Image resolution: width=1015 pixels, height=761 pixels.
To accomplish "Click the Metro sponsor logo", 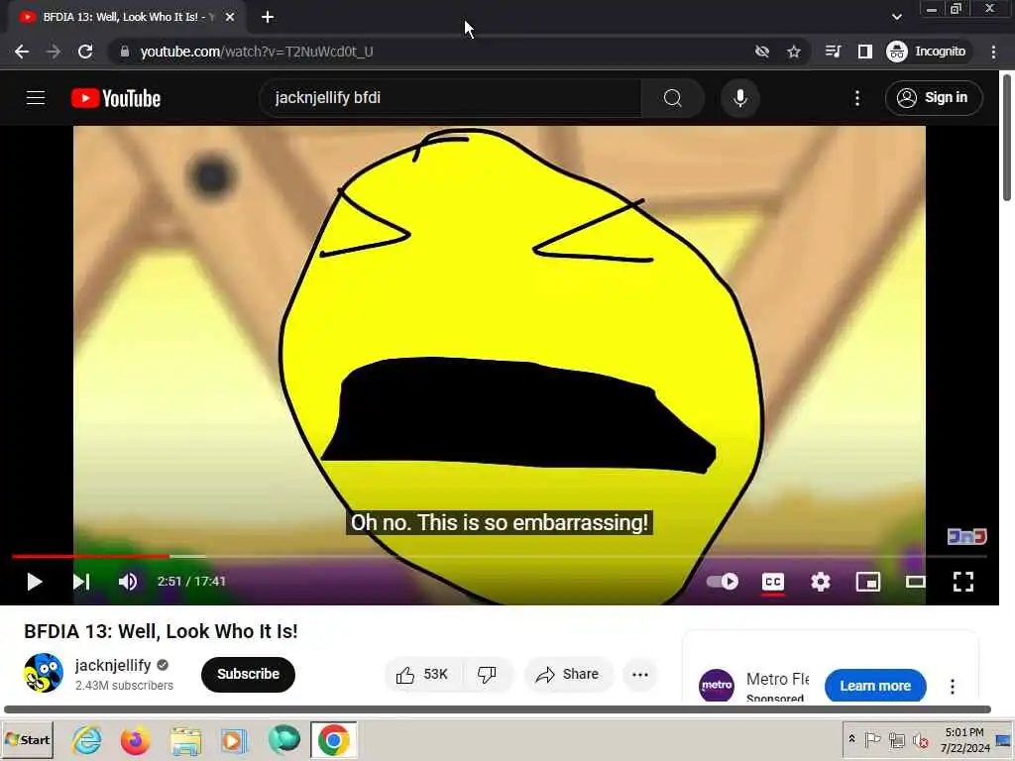I will coord(717,686).
